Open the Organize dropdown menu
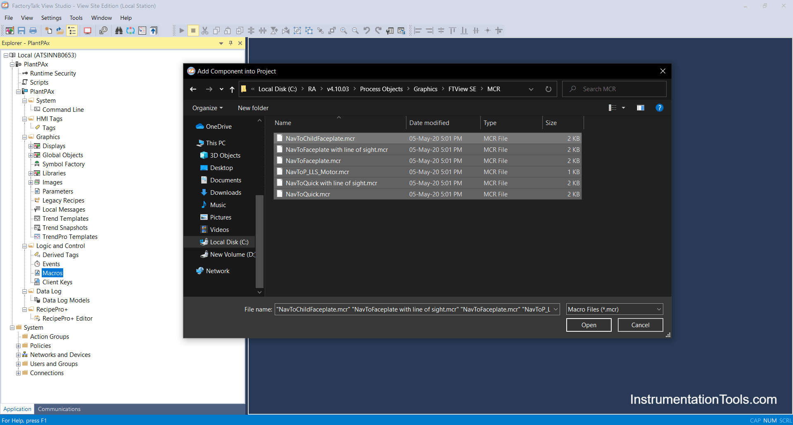This screenshot has height=425, width=793. 207,108
